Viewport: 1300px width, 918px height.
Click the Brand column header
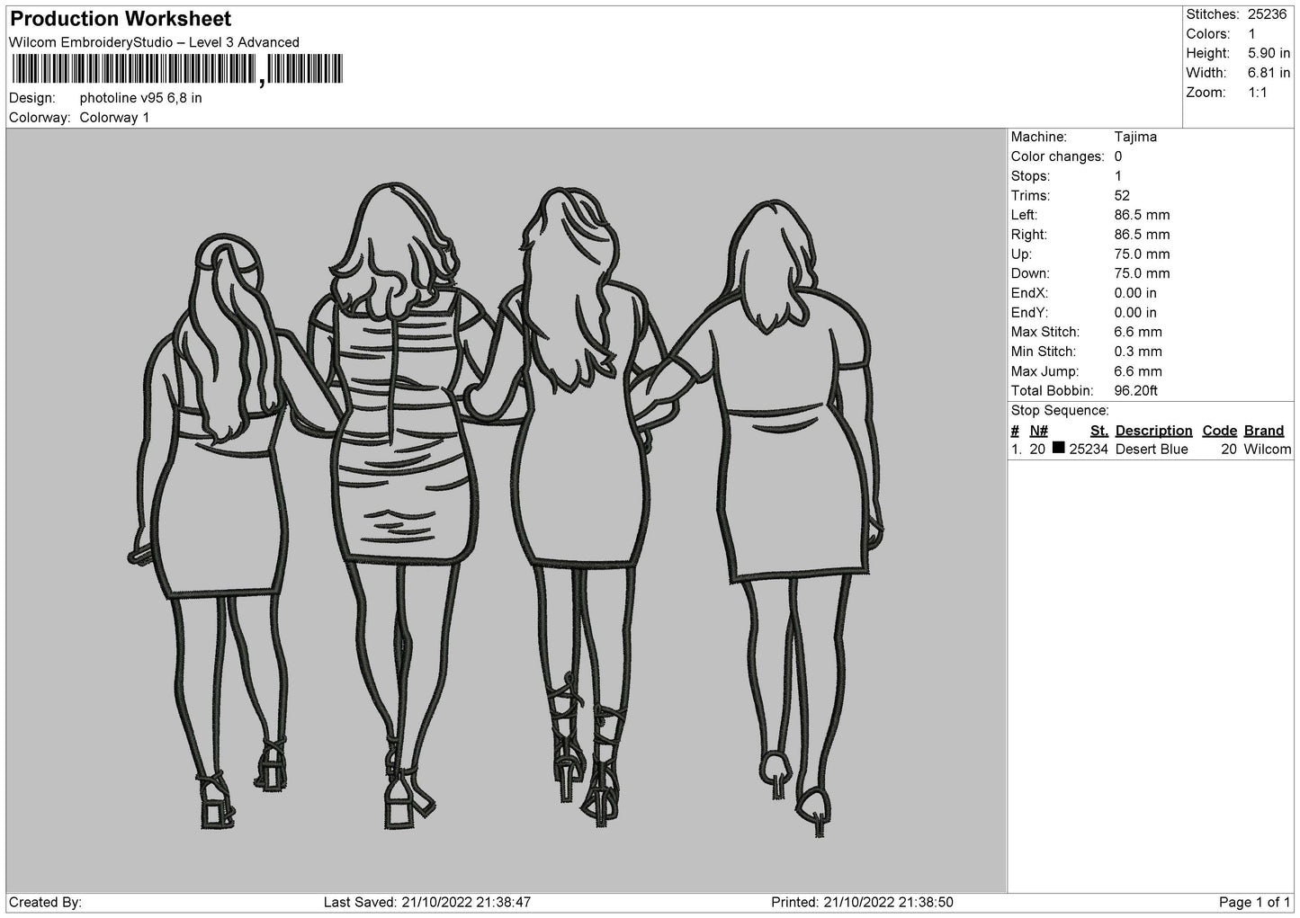pyautogui.click(x=1263, y=431)
